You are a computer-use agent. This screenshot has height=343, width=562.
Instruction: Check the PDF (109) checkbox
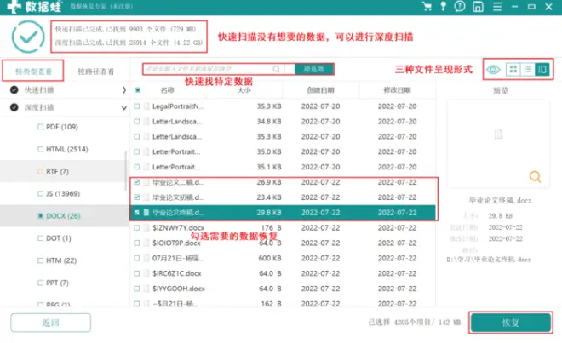(41, 127)
